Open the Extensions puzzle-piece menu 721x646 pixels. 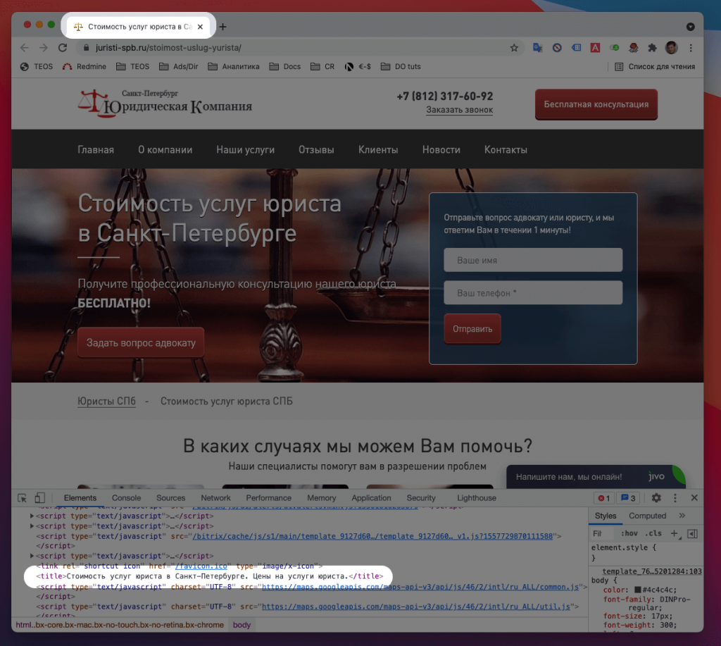[652, 48]
